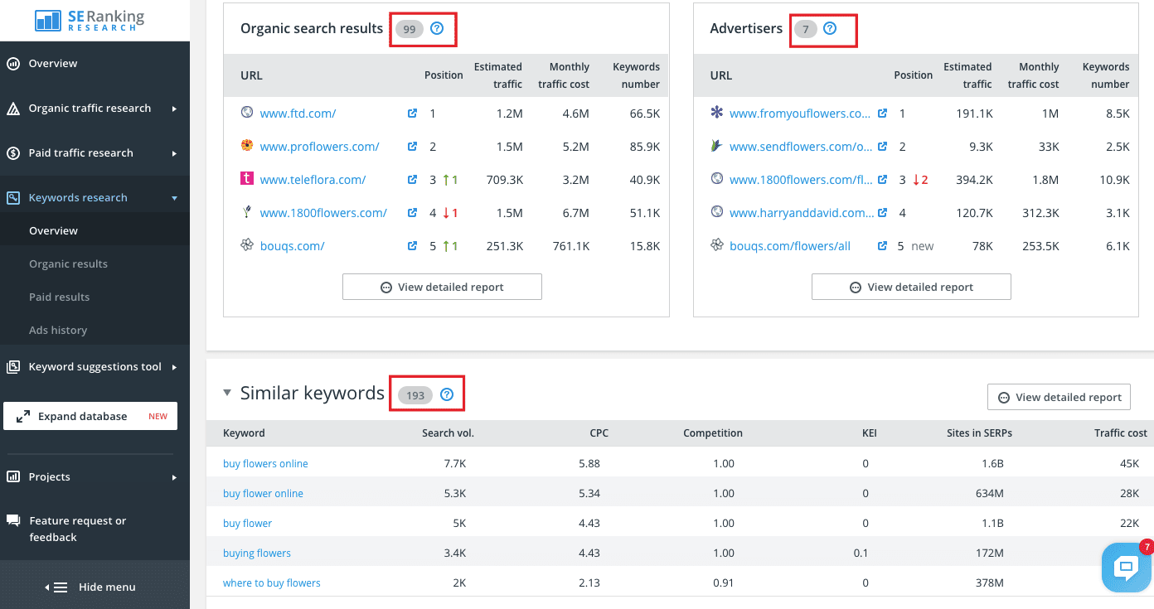View detailed report for organic results
The height and width of the screenshot is (609, 1154).
[x=442, y=287]
